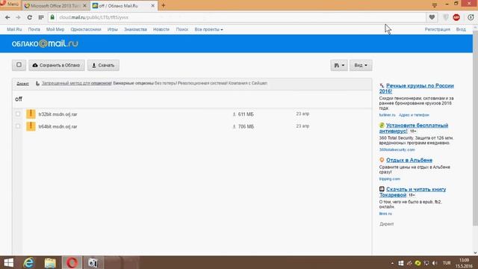Reload the page with refresh icon

pyautogui.click(x=30, y=17)
